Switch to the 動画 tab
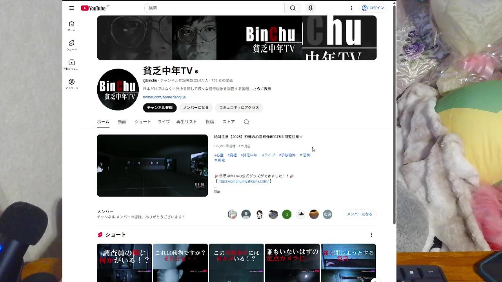The image size is (502, 282). [122, 122]
